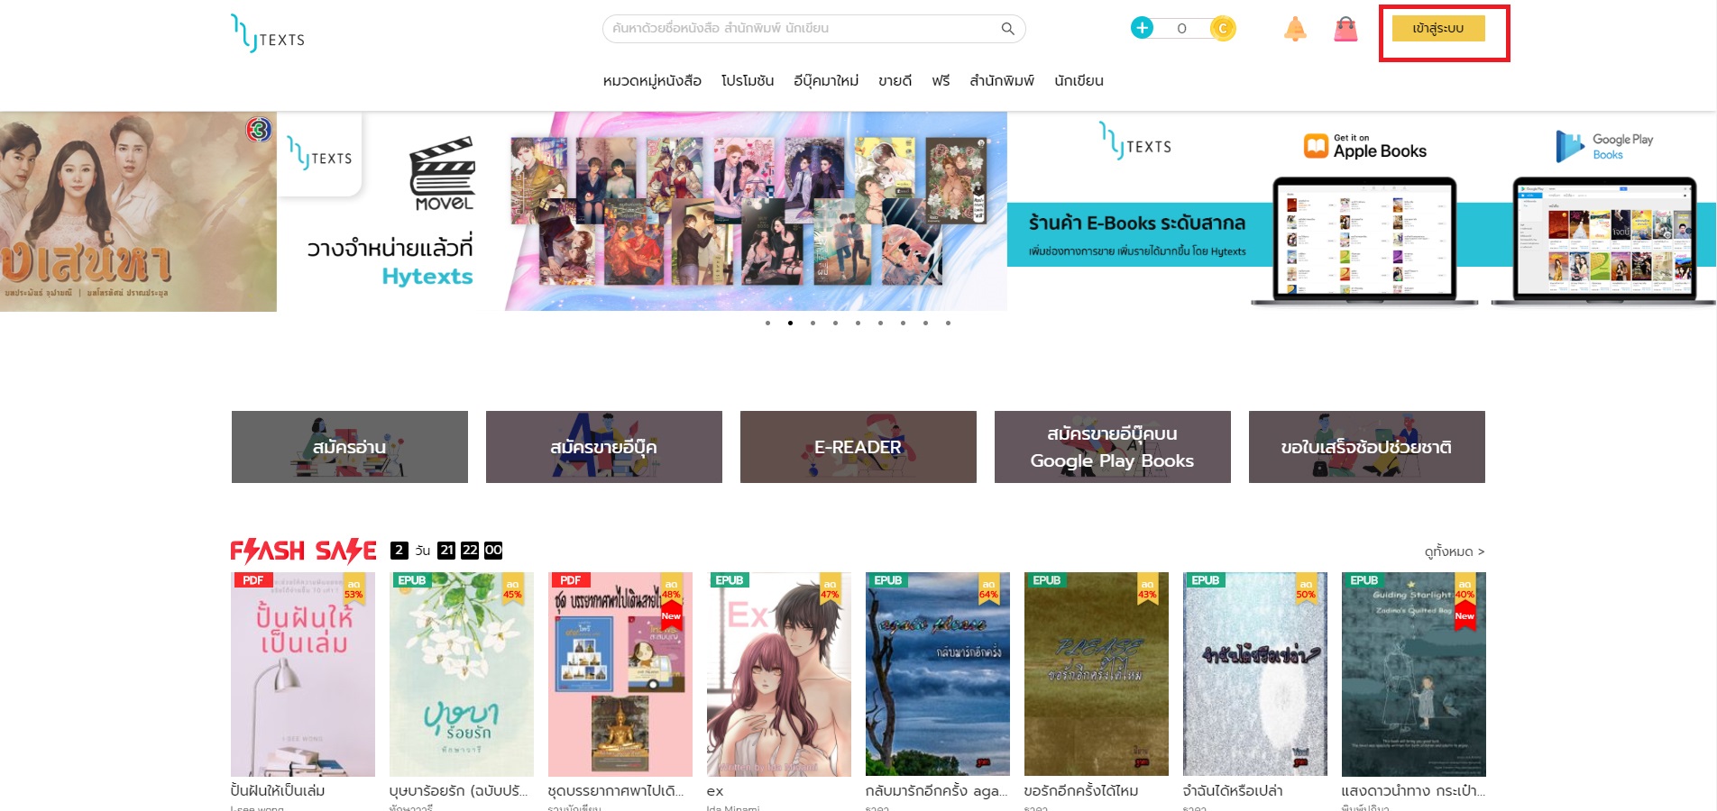Click the E-READER promotional banner
Screen dimensions: 1717x811
858,446
